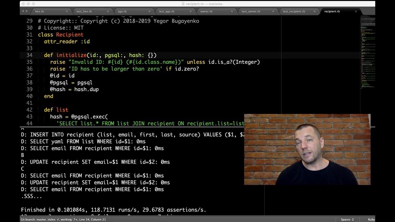The width and height of the screenshot is (395, 222).
Task: Click the window title 'recipient.rb — mailanes'
Action: 204,4
